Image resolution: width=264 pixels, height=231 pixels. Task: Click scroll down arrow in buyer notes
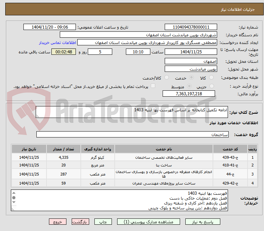tap(14, 202)
